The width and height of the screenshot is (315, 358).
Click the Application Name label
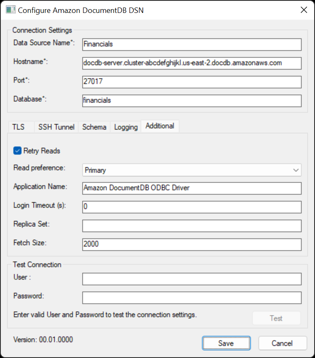pos(40,187)
